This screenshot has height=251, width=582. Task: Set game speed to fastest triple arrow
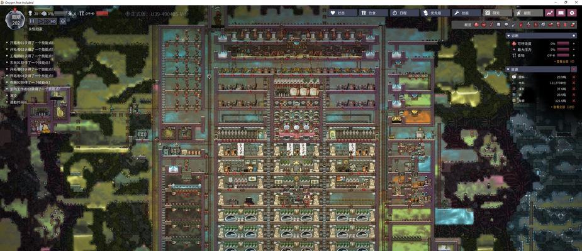53,21
